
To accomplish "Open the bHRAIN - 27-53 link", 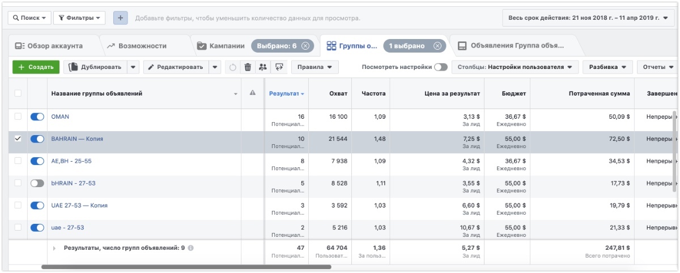I will point(73,183).
